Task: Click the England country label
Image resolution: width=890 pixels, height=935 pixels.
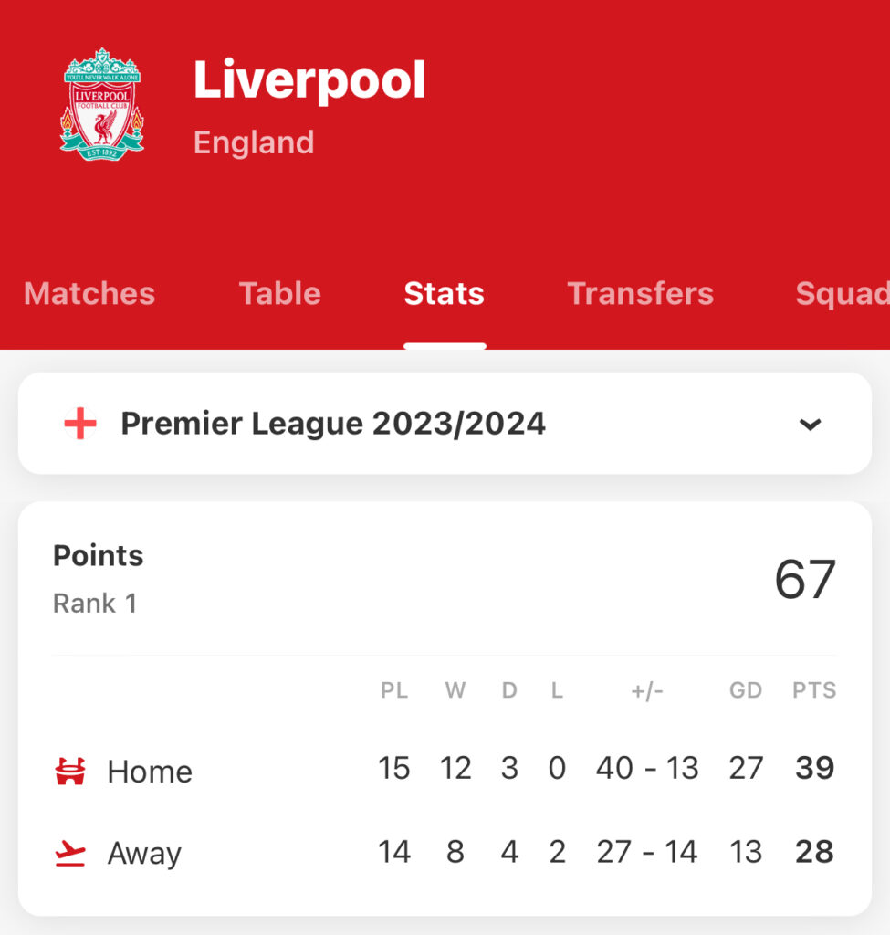Action: coord(254,142)
